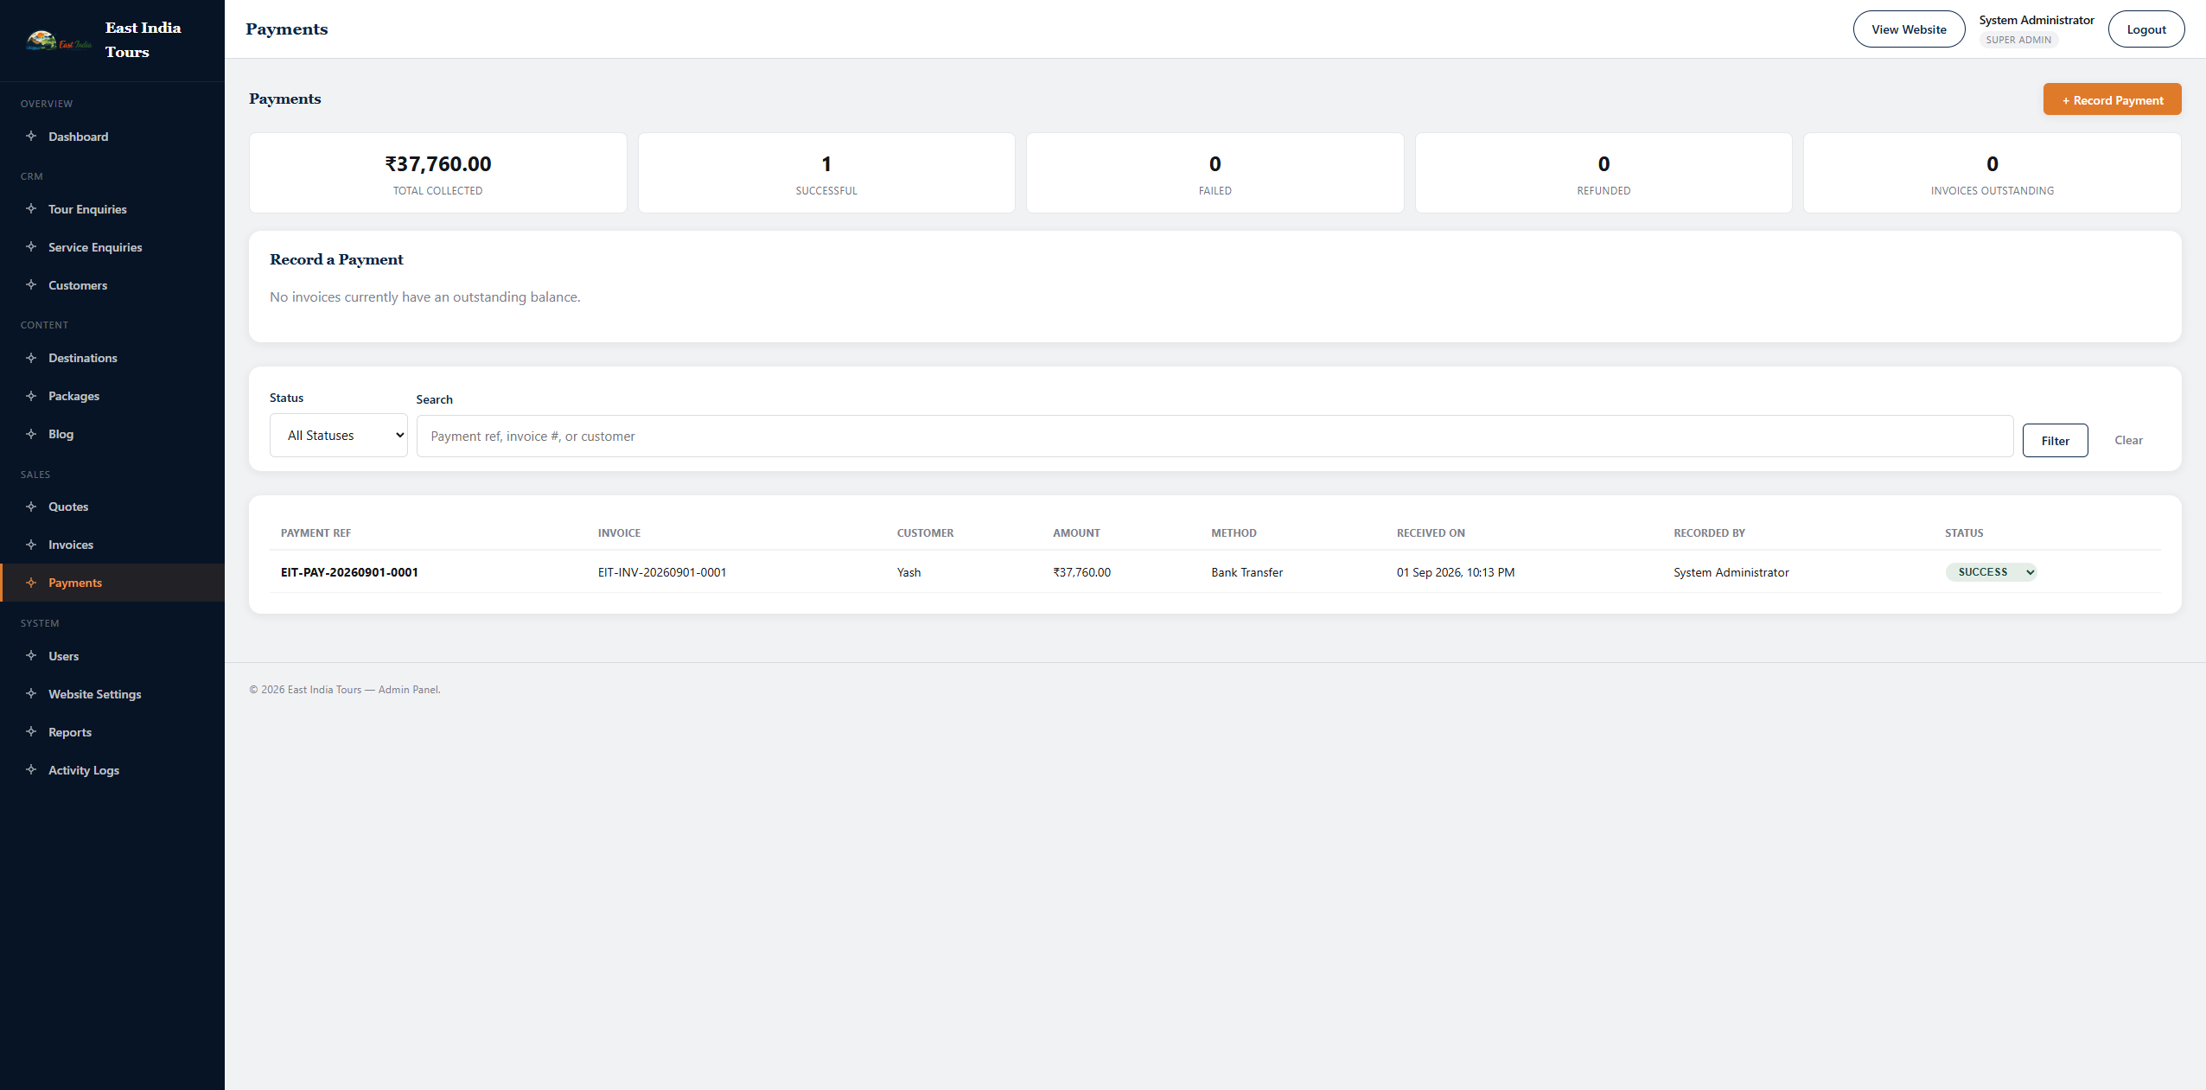Click the Blog sidebar icon
The image size is (2206, 1090).
click(x=31, y=433)
